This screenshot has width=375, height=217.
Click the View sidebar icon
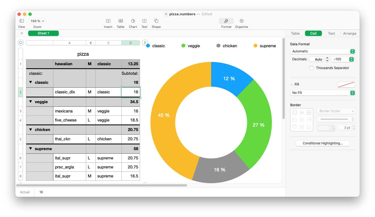(x=22, y=21)
